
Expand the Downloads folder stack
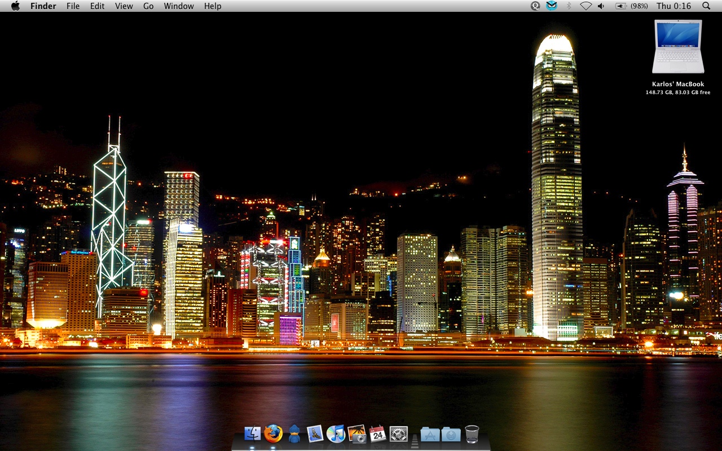451,434
